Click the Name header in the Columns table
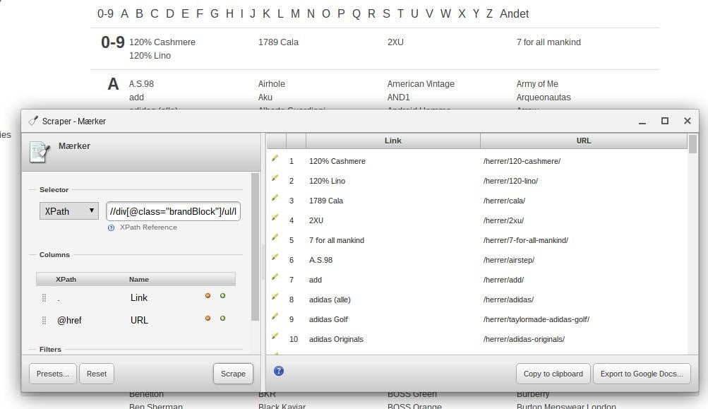Image resolution: width=708 pixels, height=409 pixels. click(138, 279)
